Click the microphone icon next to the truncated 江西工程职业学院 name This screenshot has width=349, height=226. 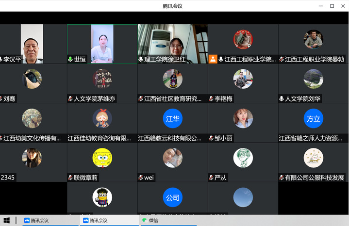pos(221,59)
